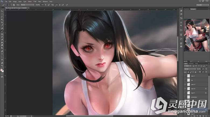Select the Move tool
210x117 pixels.
pos(2,11)
